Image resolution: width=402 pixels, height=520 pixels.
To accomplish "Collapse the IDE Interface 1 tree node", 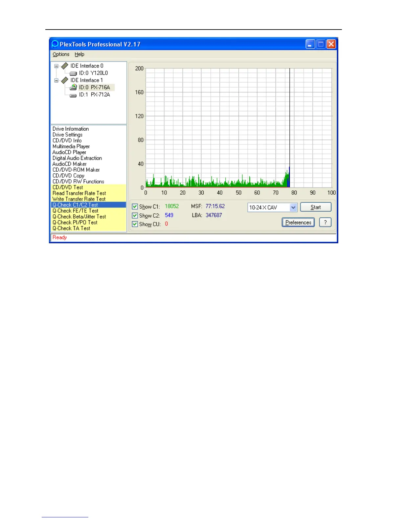I will click(x=56, y=80).
